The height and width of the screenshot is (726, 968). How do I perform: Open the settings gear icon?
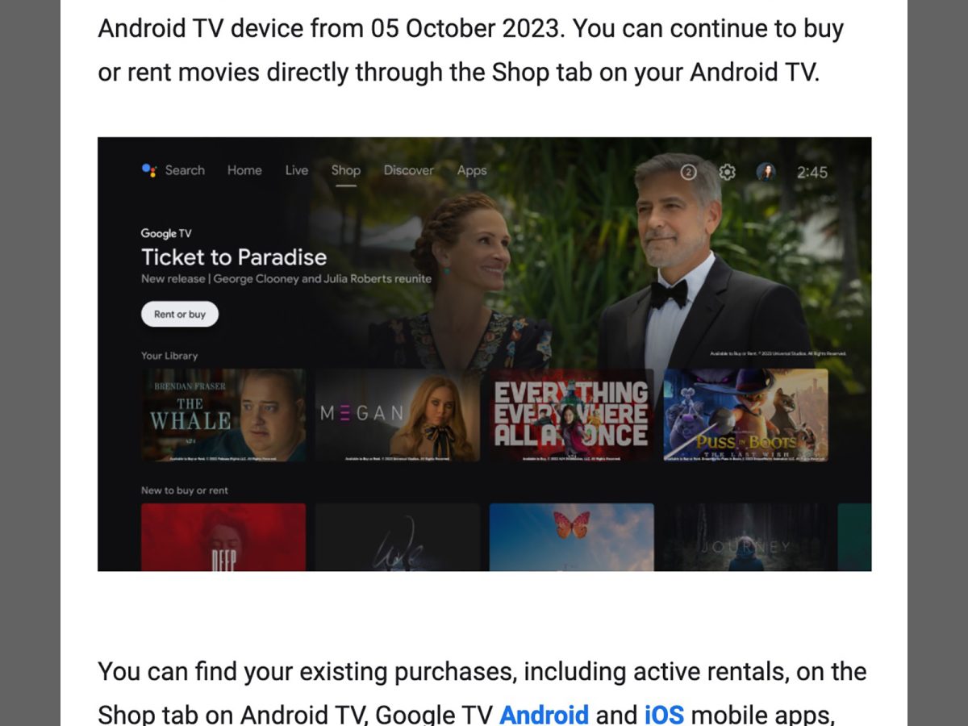point(727,172)
